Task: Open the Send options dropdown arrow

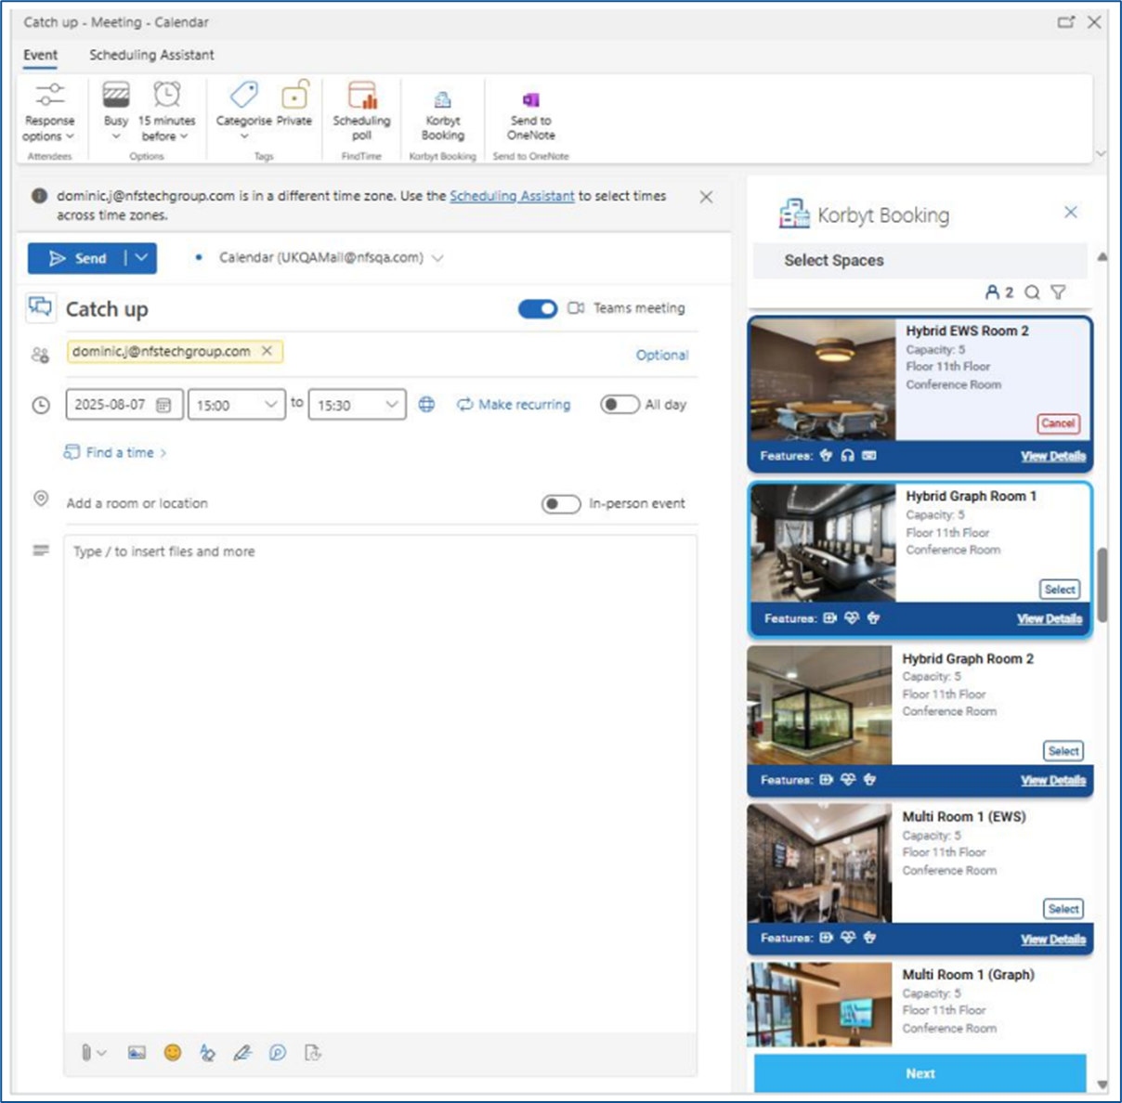Action: [x=141, y=258]
